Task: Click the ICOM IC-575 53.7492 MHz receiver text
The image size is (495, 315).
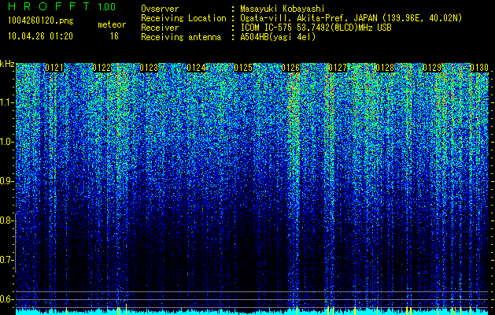Action: coord(316,28)
